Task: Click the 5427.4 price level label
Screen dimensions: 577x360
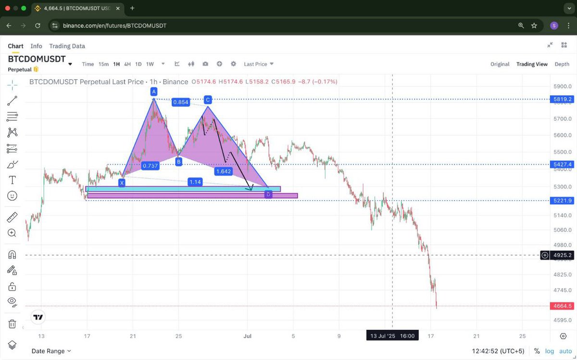Action: coord(563,165)
